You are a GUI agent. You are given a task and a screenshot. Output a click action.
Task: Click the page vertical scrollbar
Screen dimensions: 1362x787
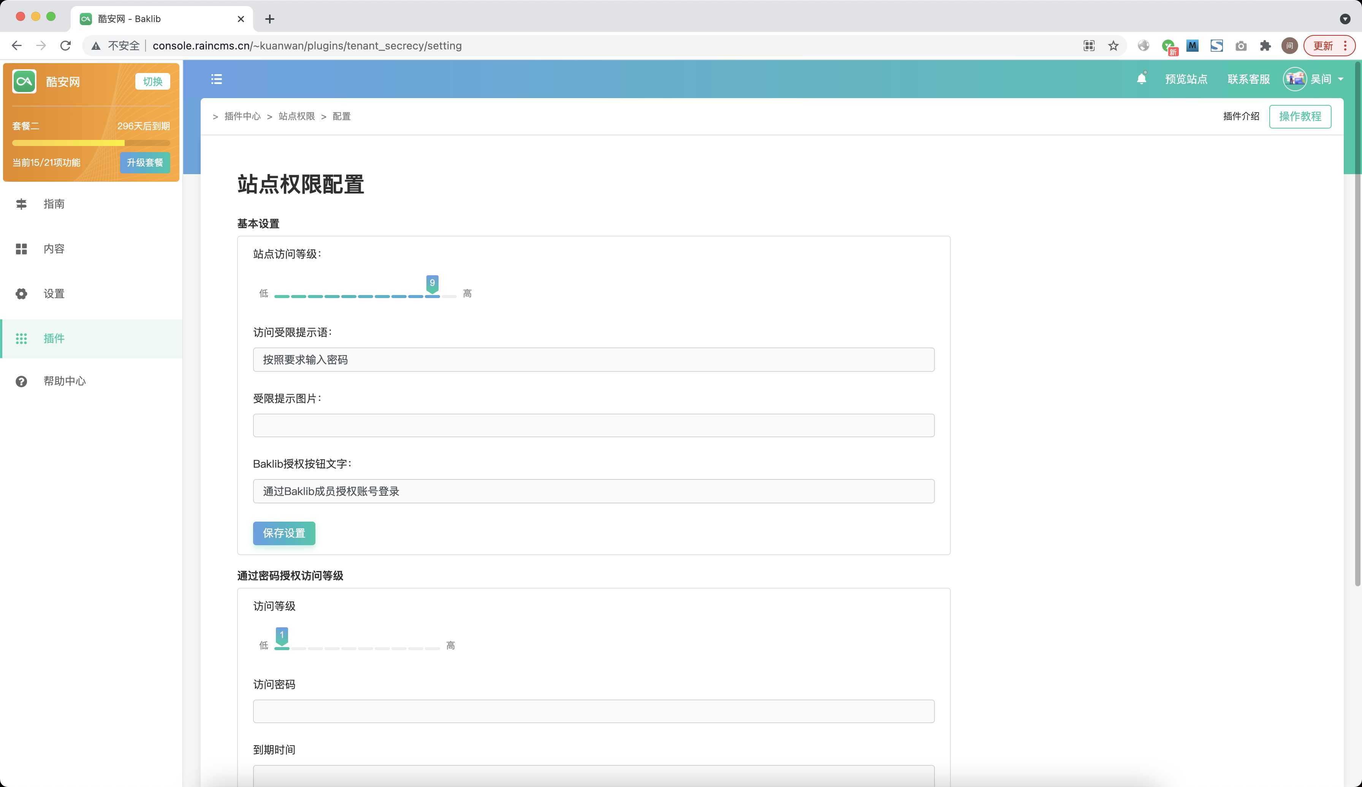[1357, 324]
